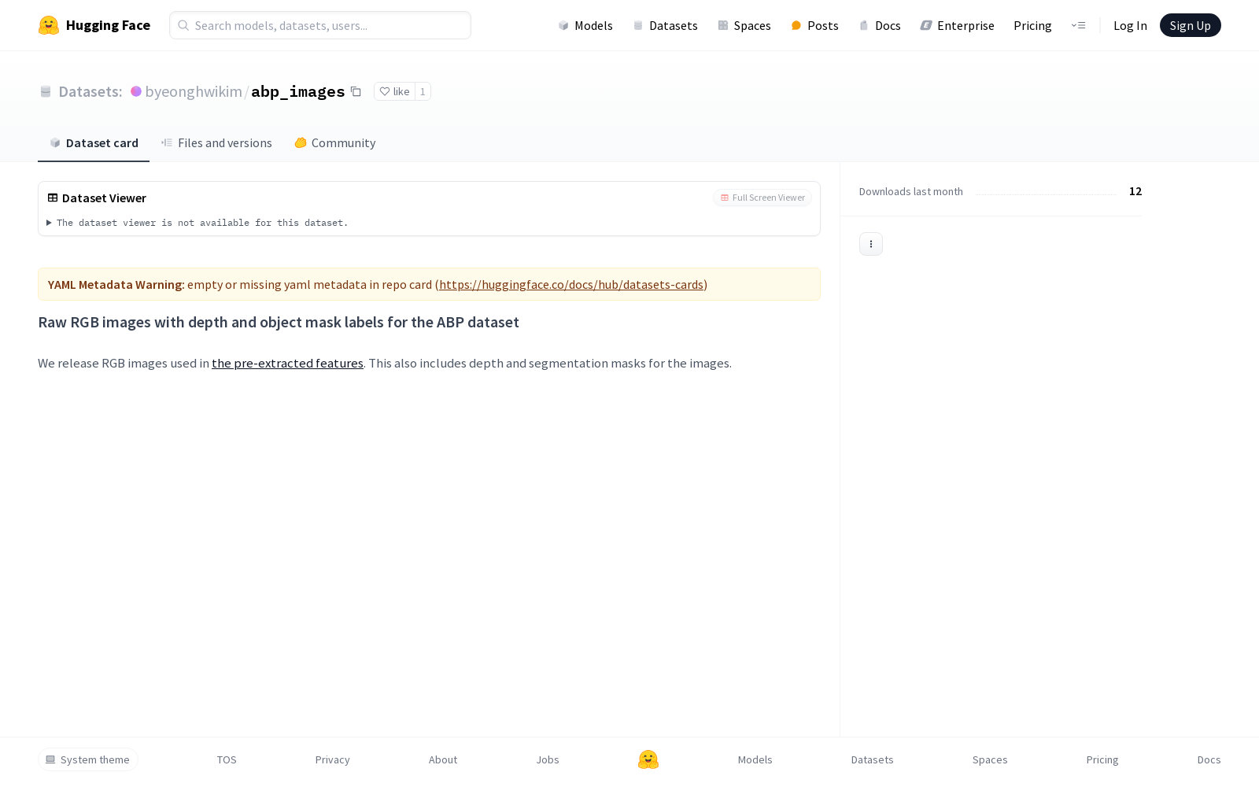Go to Datasets in top navigation
Viewport: 1259px width, 787px height.
tap(666, 25)
